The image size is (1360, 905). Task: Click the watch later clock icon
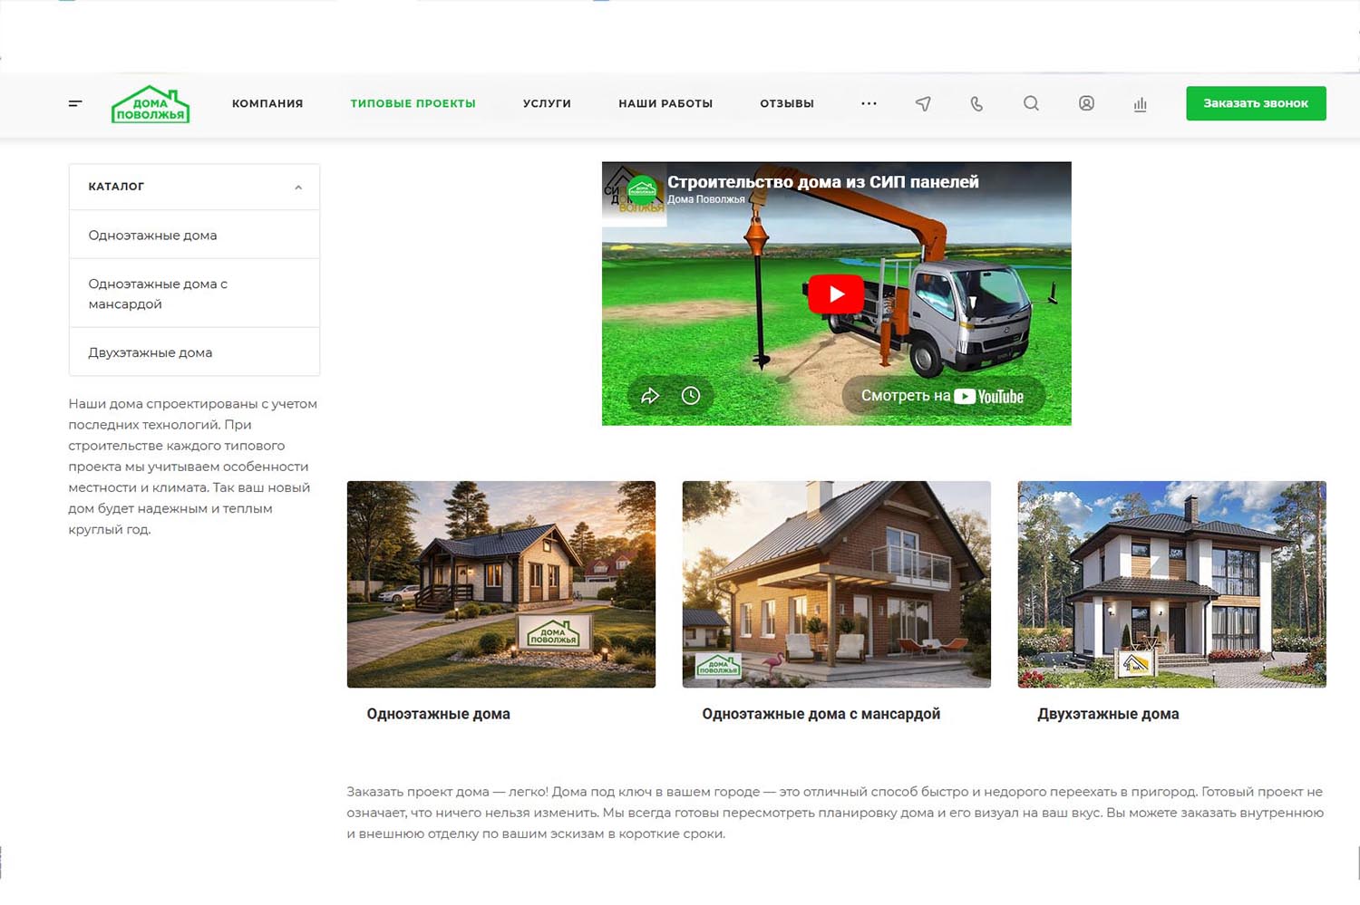691,396
